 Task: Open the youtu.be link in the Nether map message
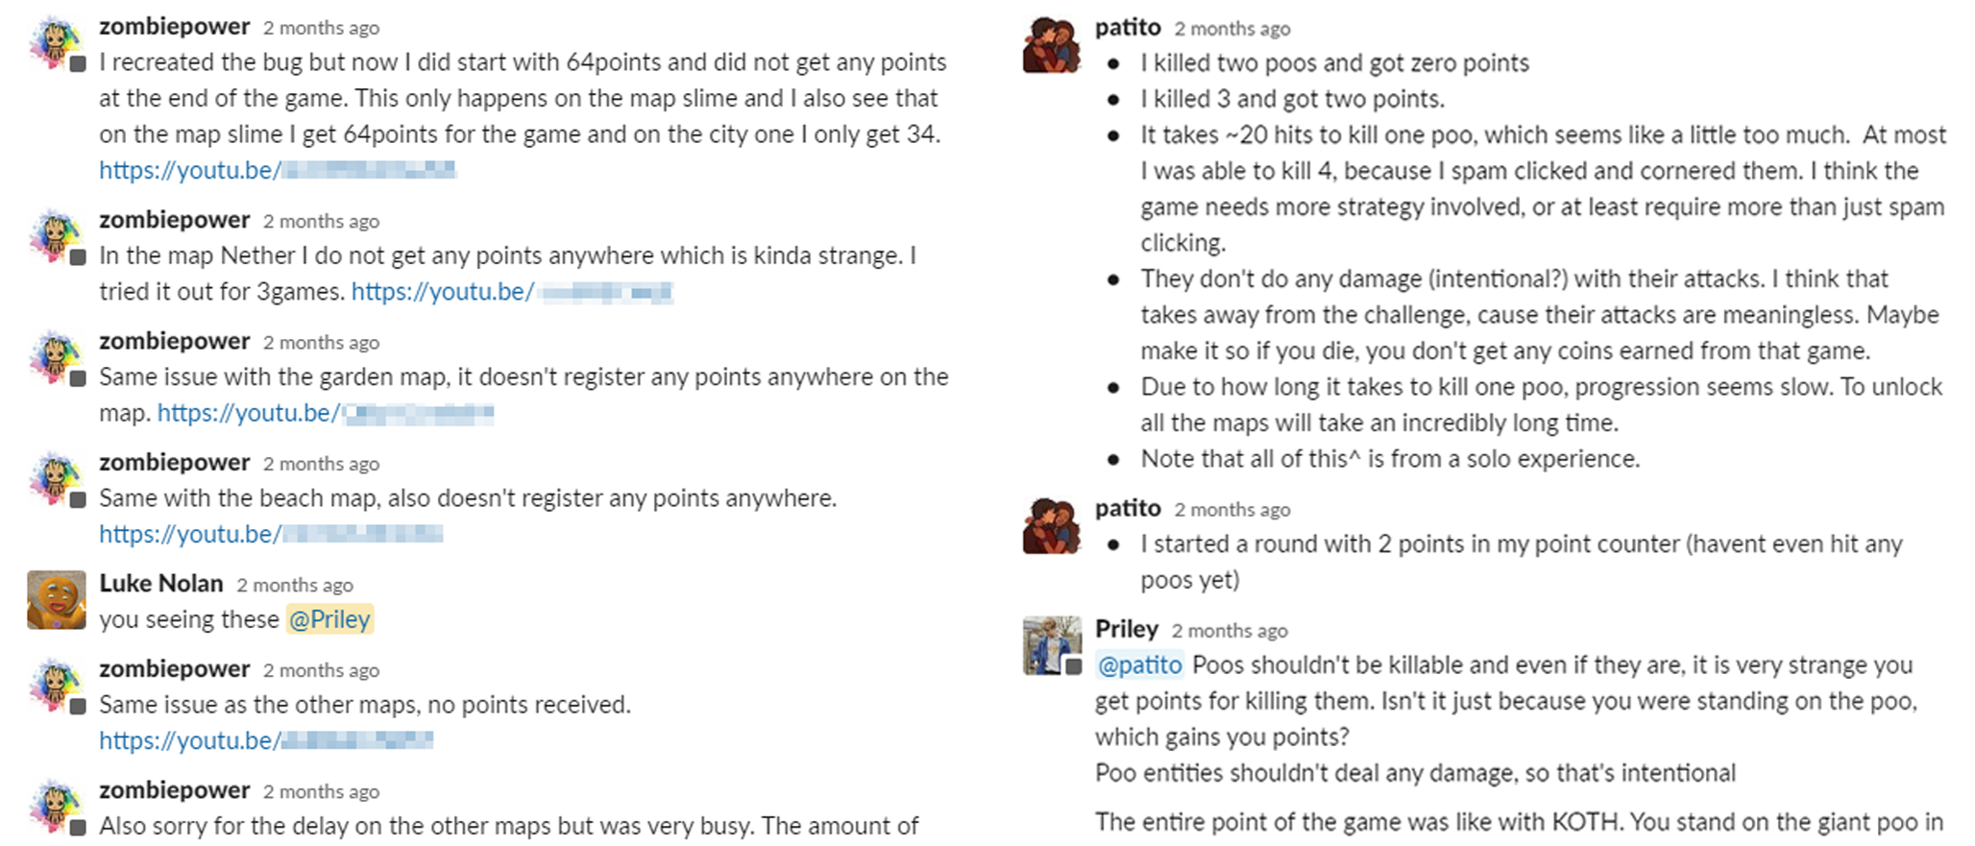511,292
